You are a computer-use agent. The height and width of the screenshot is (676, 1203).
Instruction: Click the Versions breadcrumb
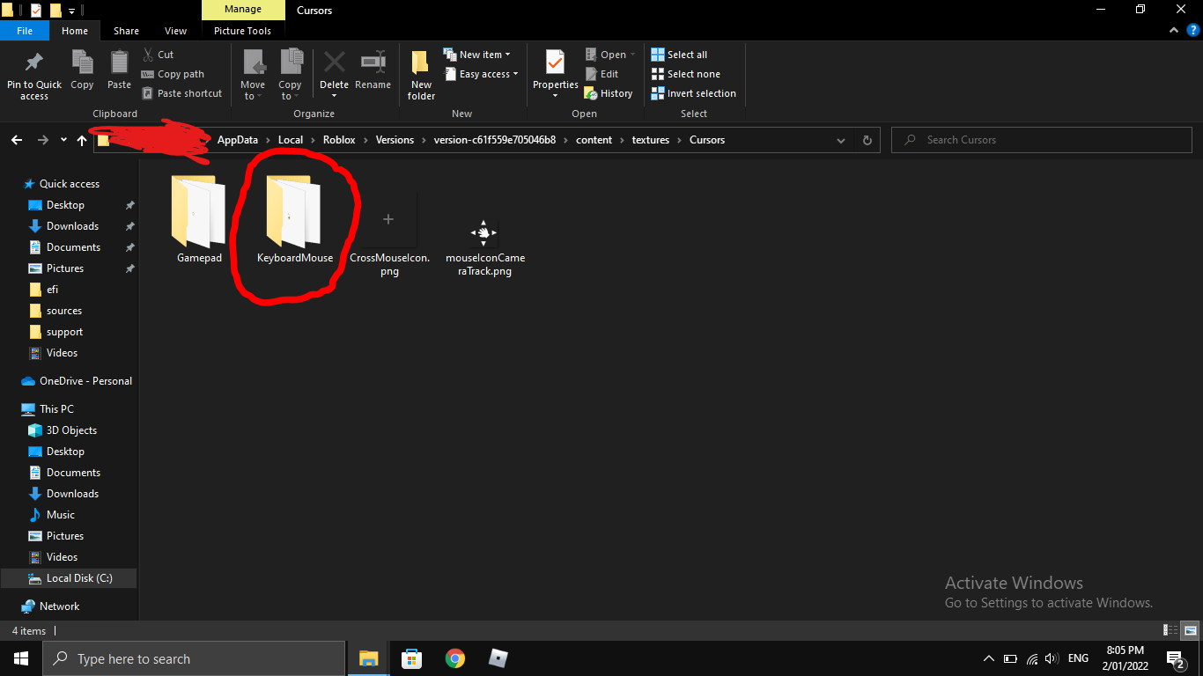tap(395, 140)
